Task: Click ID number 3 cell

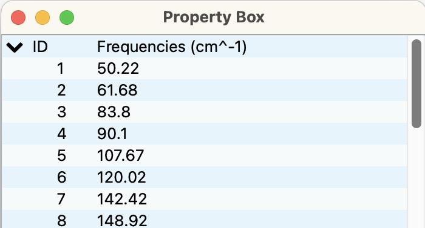Action: pyautogui.click(x=61, y=112)
